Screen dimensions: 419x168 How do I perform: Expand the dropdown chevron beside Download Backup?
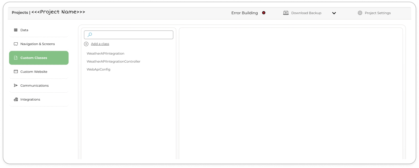334,13
